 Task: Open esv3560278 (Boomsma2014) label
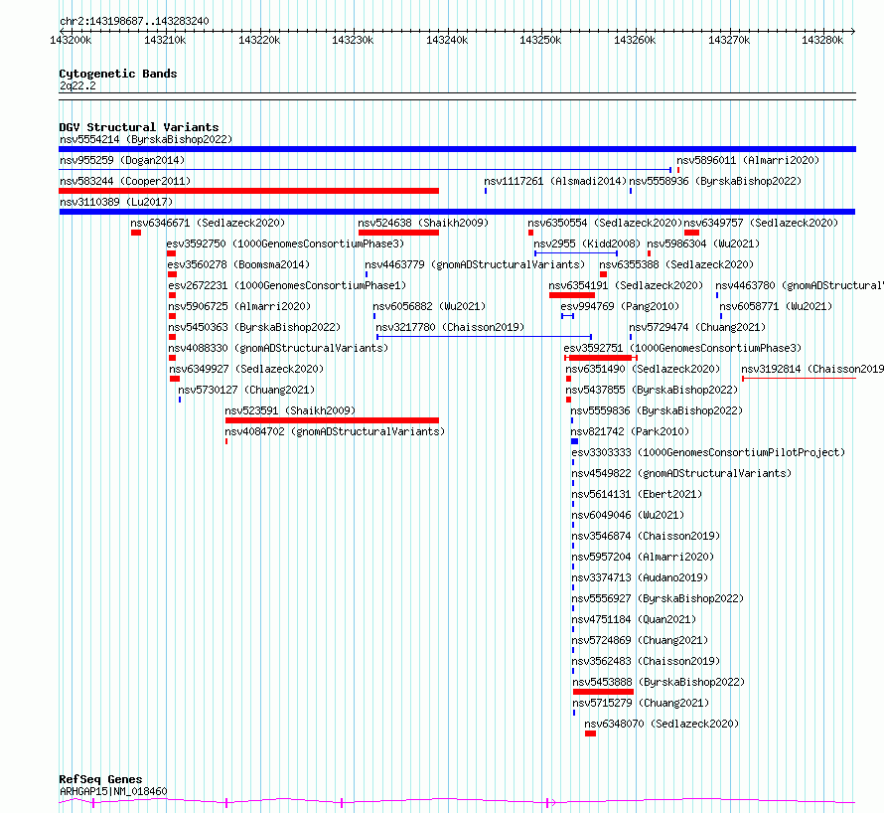(x=238, y=264)
